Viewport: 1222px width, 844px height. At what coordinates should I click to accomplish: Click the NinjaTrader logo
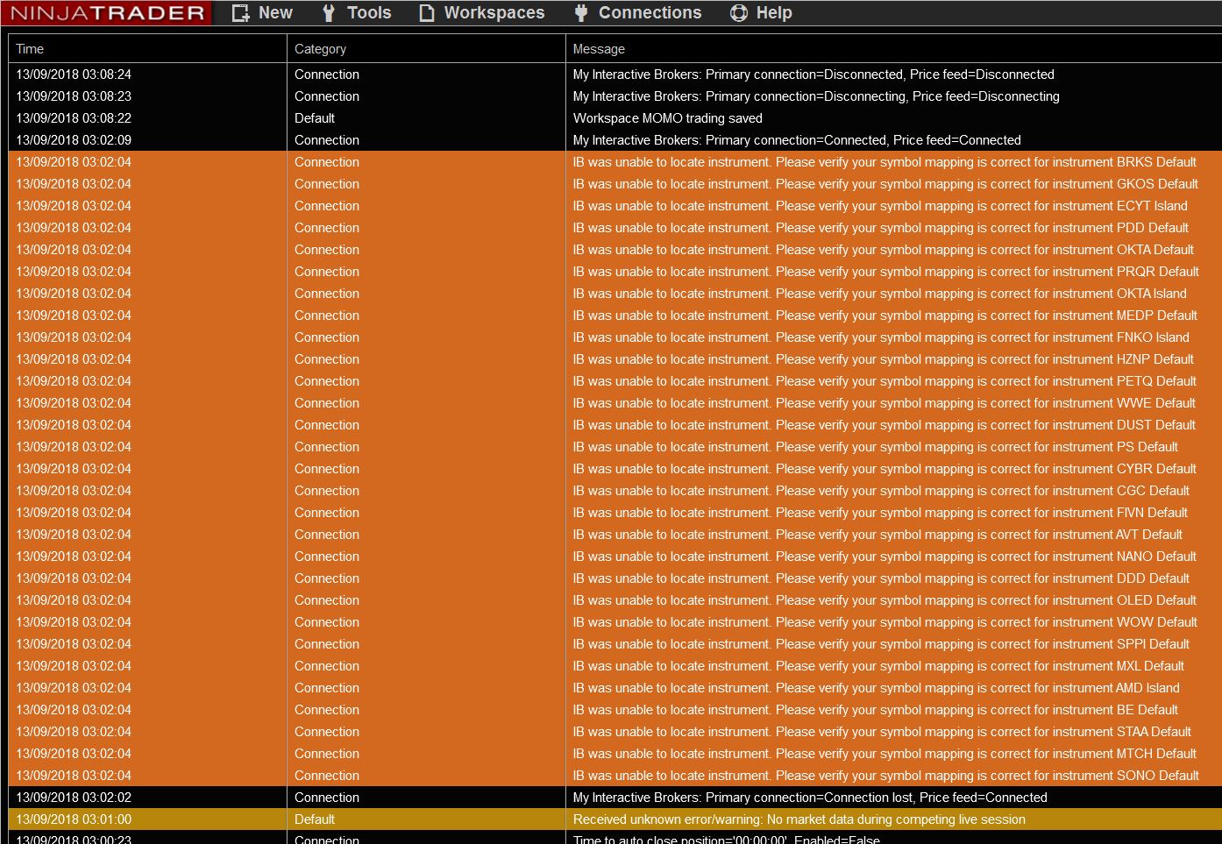tap(107, 13)
